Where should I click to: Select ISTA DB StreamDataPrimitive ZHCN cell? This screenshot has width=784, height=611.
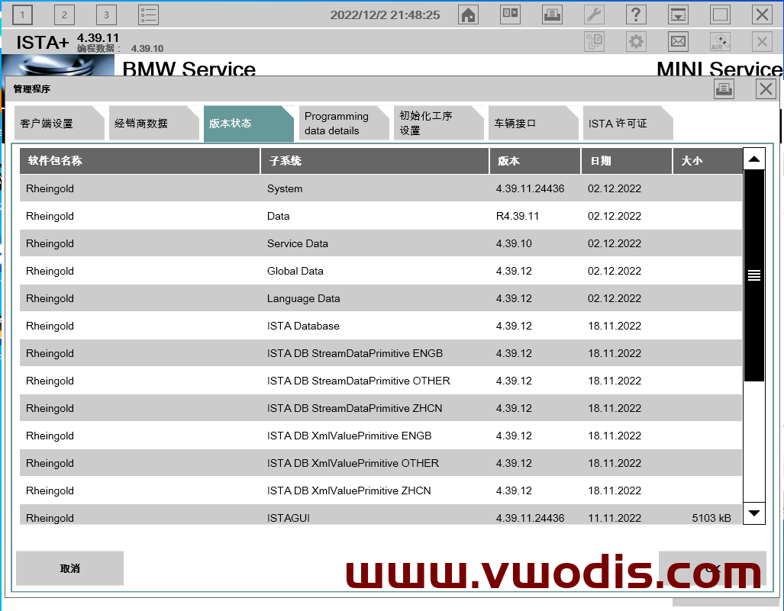[x=354, y=408]
